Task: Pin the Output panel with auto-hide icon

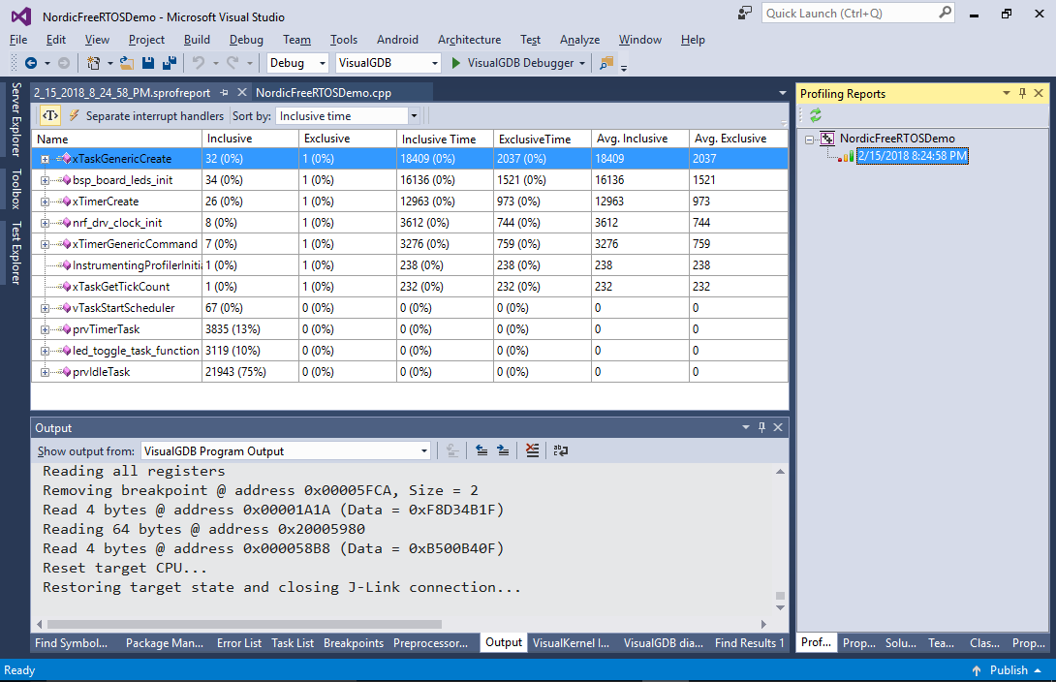Action: [x=761, y=427]
